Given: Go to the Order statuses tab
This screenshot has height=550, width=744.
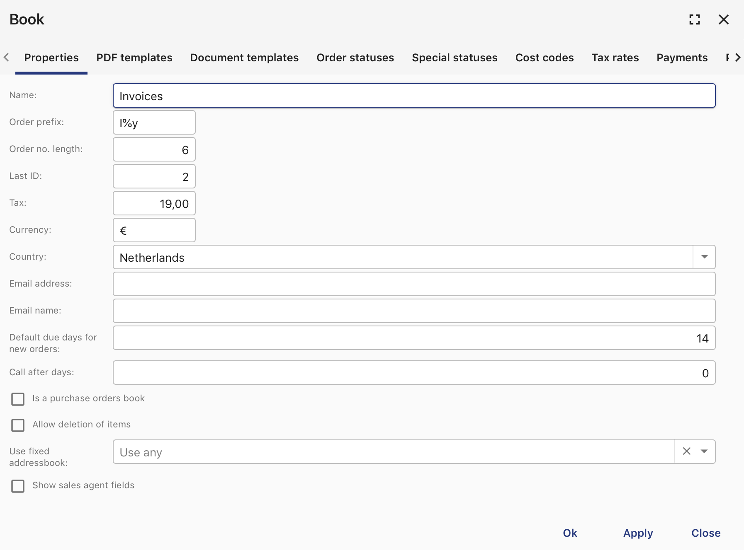Looking at the screenshot, I should point(355,58).
